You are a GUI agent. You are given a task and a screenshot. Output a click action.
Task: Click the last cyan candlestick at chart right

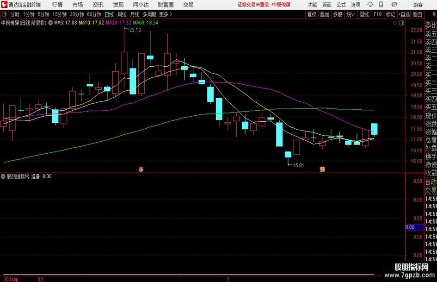pyautogui.click(x=374, y=129)
